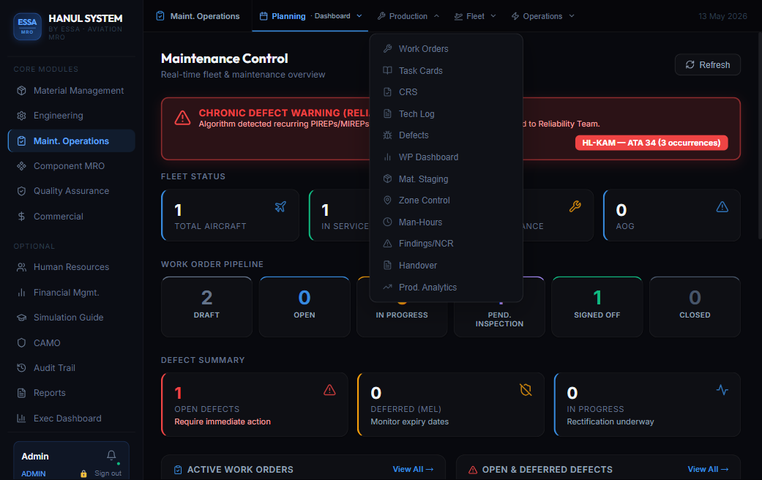Click the Open work orders tile
Image resolution: width=762 pixels, height=480 pixels.
click(x=305, y=307)
